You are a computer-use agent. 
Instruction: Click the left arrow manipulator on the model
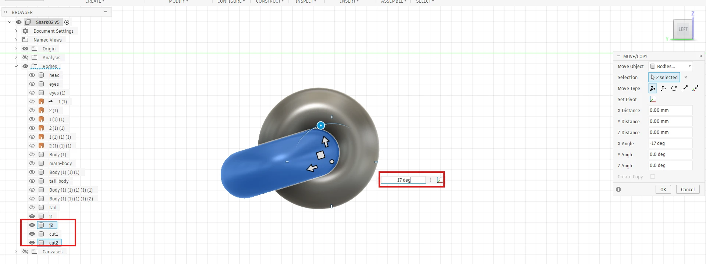click(x=312, y=168)
